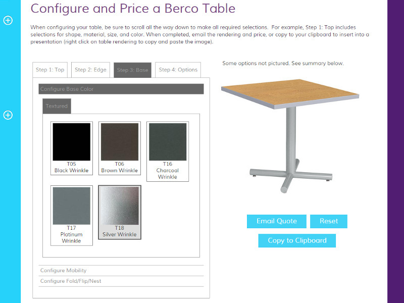Image resolution: width=404 pixels, height=303 pixels.
Task: Open the Step 1: Top tab
Action: click(50, 70)
